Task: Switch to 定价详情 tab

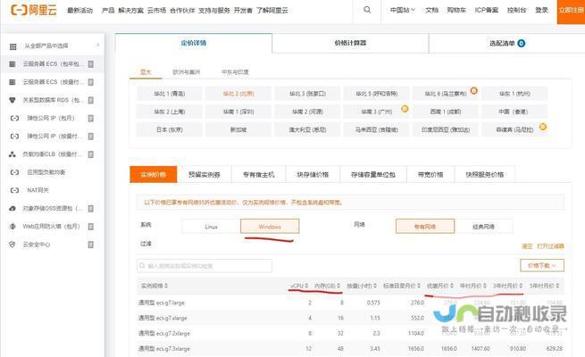Action: pyautogui.click(x=194, y=43)
